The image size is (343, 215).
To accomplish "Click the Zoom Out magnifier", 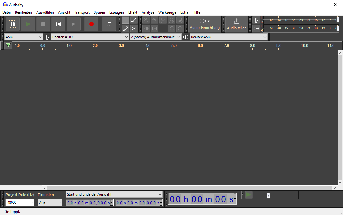I will coord(154,20).
